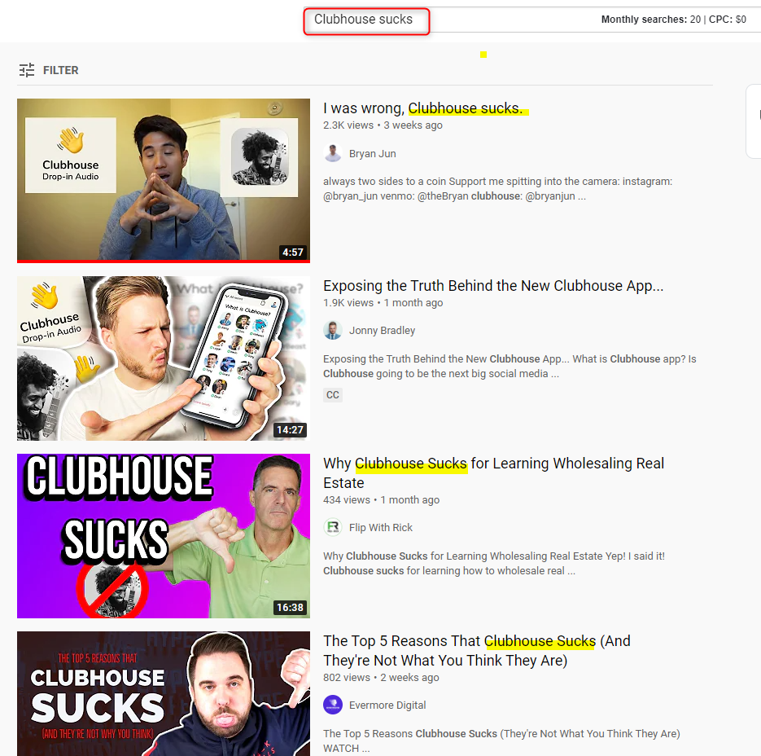Open the FILTER options
The height and width of the screenshot is (756, 761).
[49, 70]
